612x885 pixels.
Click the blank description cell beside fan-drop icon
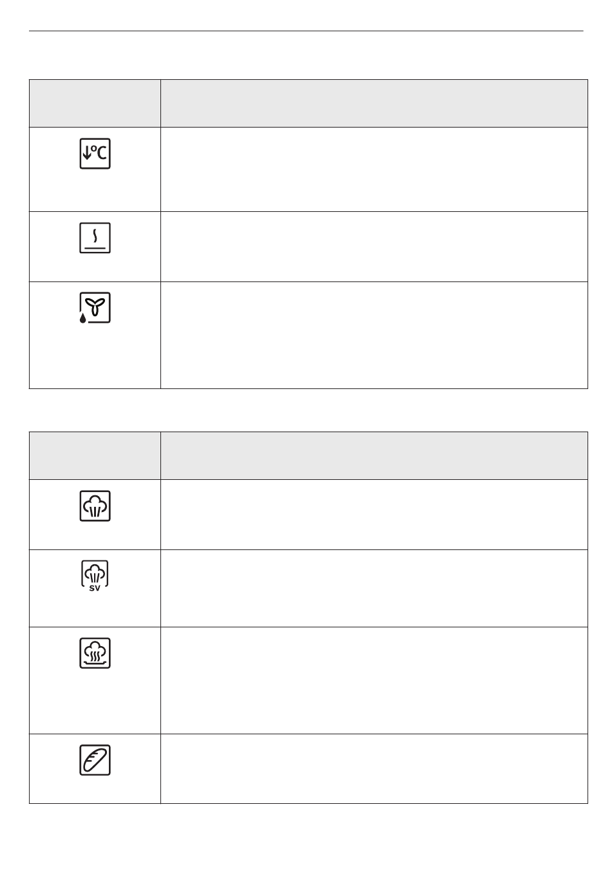[374, 335]
